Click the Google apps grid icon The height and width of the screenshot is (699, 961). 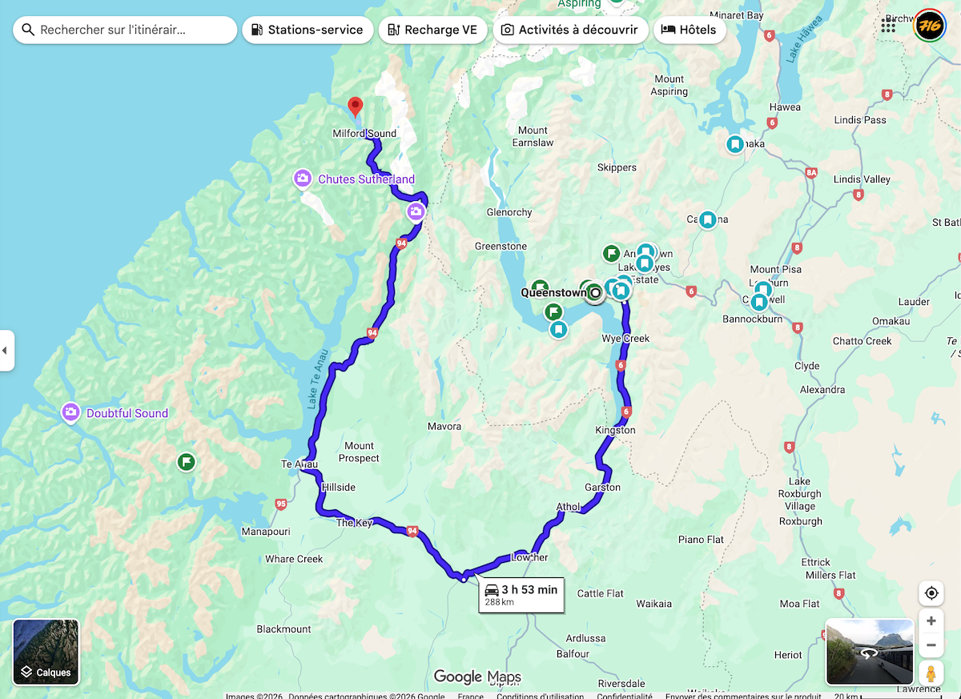click(888, 26)
